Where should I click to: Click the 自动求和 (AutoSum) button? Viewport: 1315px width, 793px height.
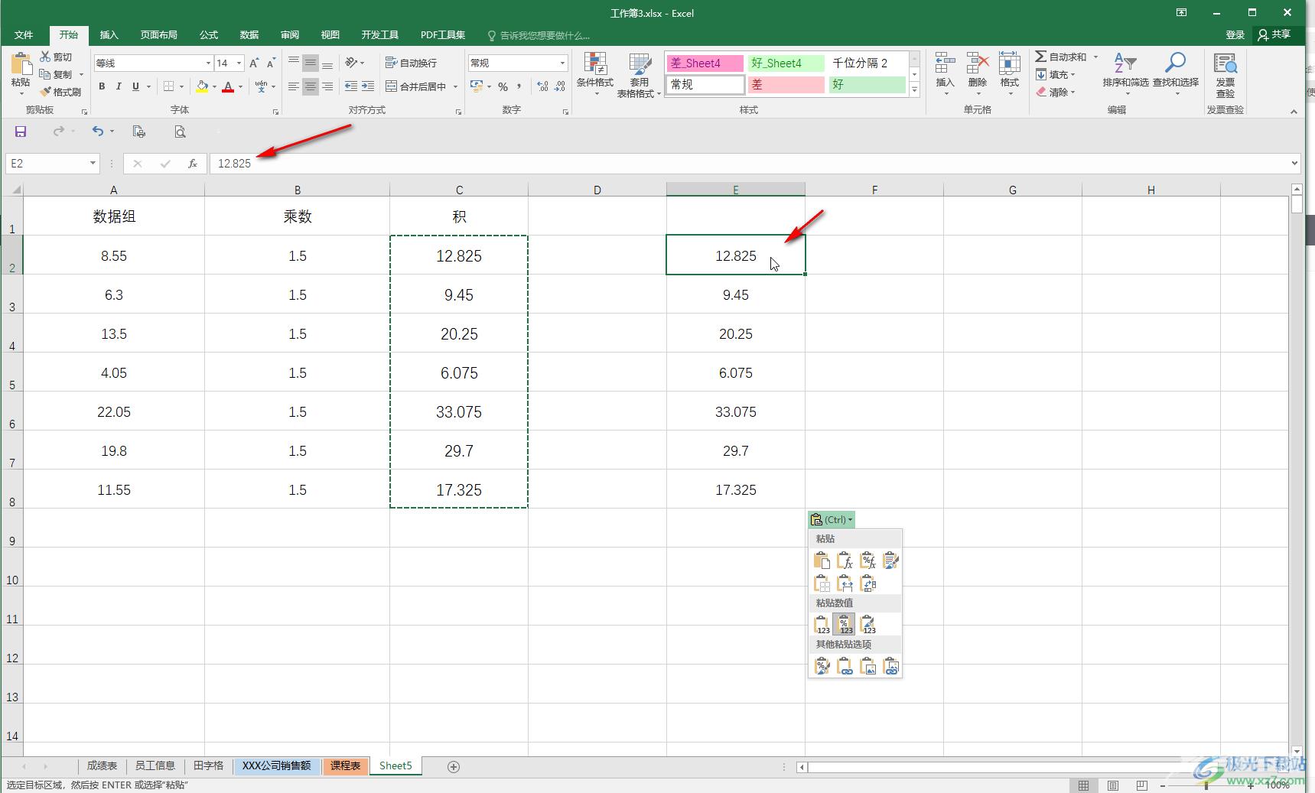pyautogui.click(x=1061, y=57)
